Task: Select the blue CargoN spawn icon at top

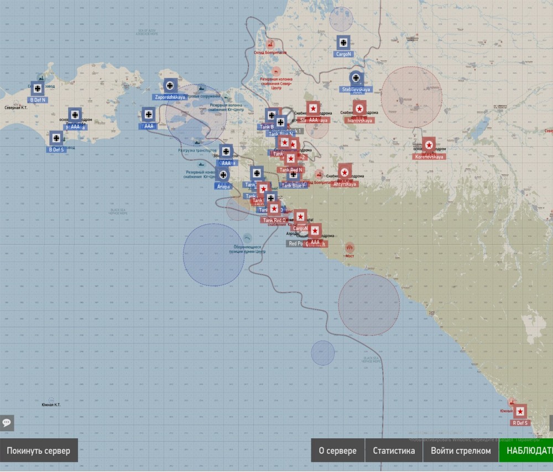Action: coord(343,43)
